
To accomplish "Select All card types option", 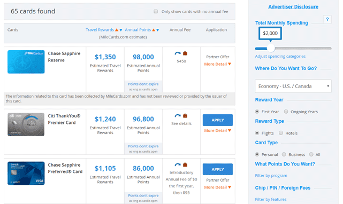I will 311,154.
